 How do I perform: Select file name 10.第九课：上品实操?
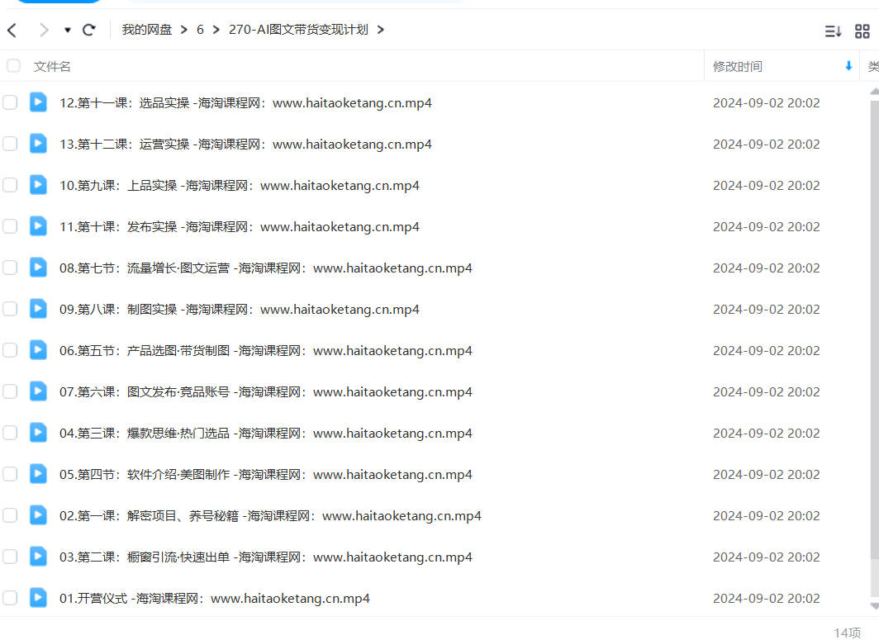click(240, 186)
